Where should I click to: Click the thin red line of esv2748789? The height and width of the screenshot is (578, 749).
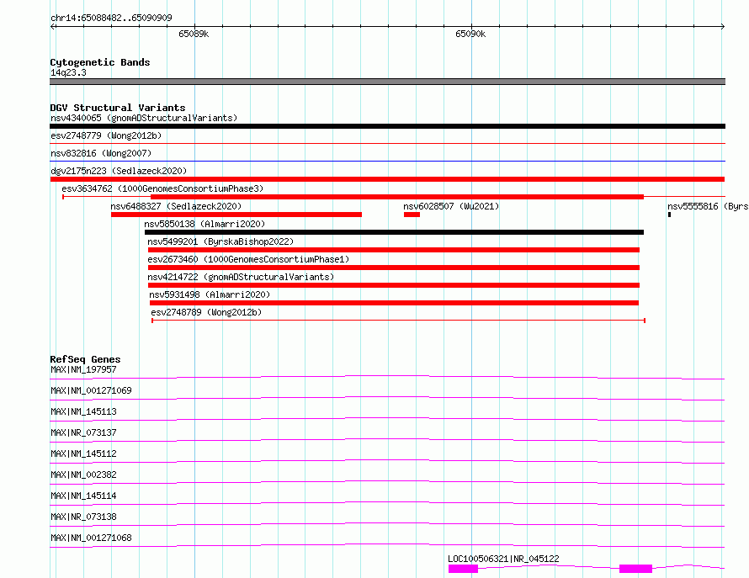(x=398, y=321)
